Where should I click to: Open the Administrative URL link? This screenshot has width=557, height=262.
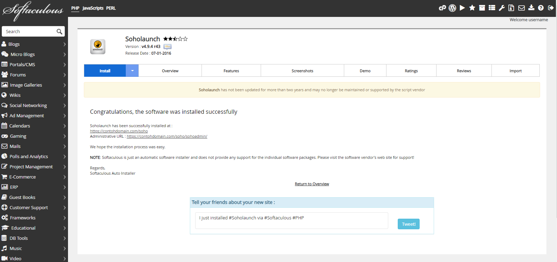tap(167, 136)
